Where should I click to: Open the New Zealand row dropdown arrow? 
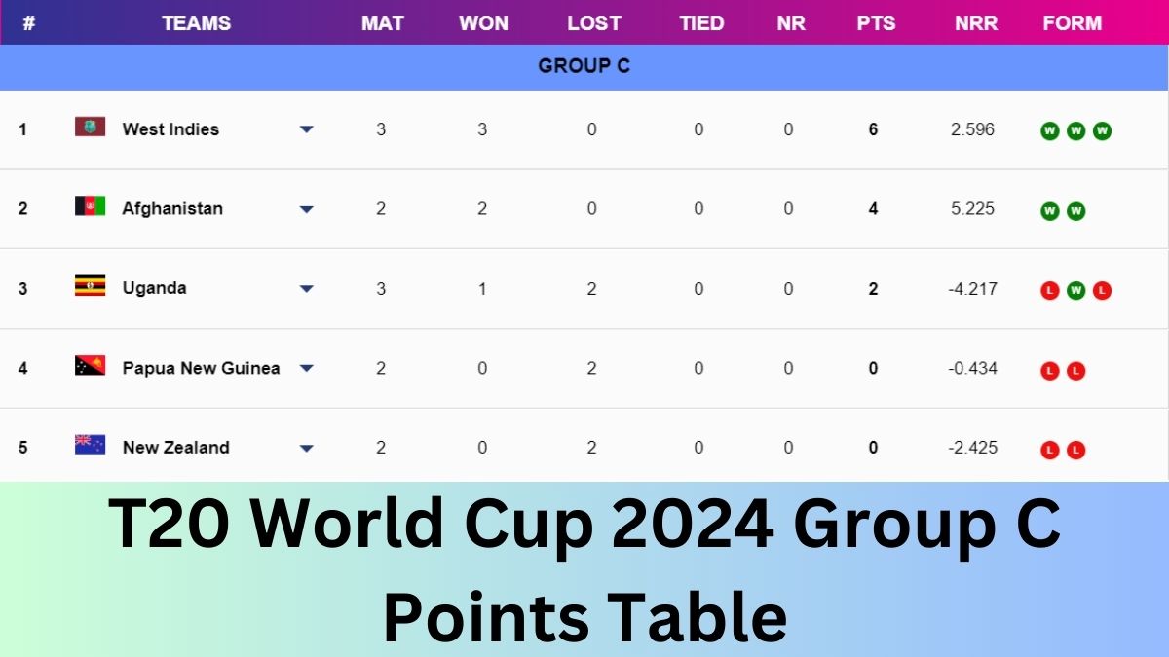(306, 448)
